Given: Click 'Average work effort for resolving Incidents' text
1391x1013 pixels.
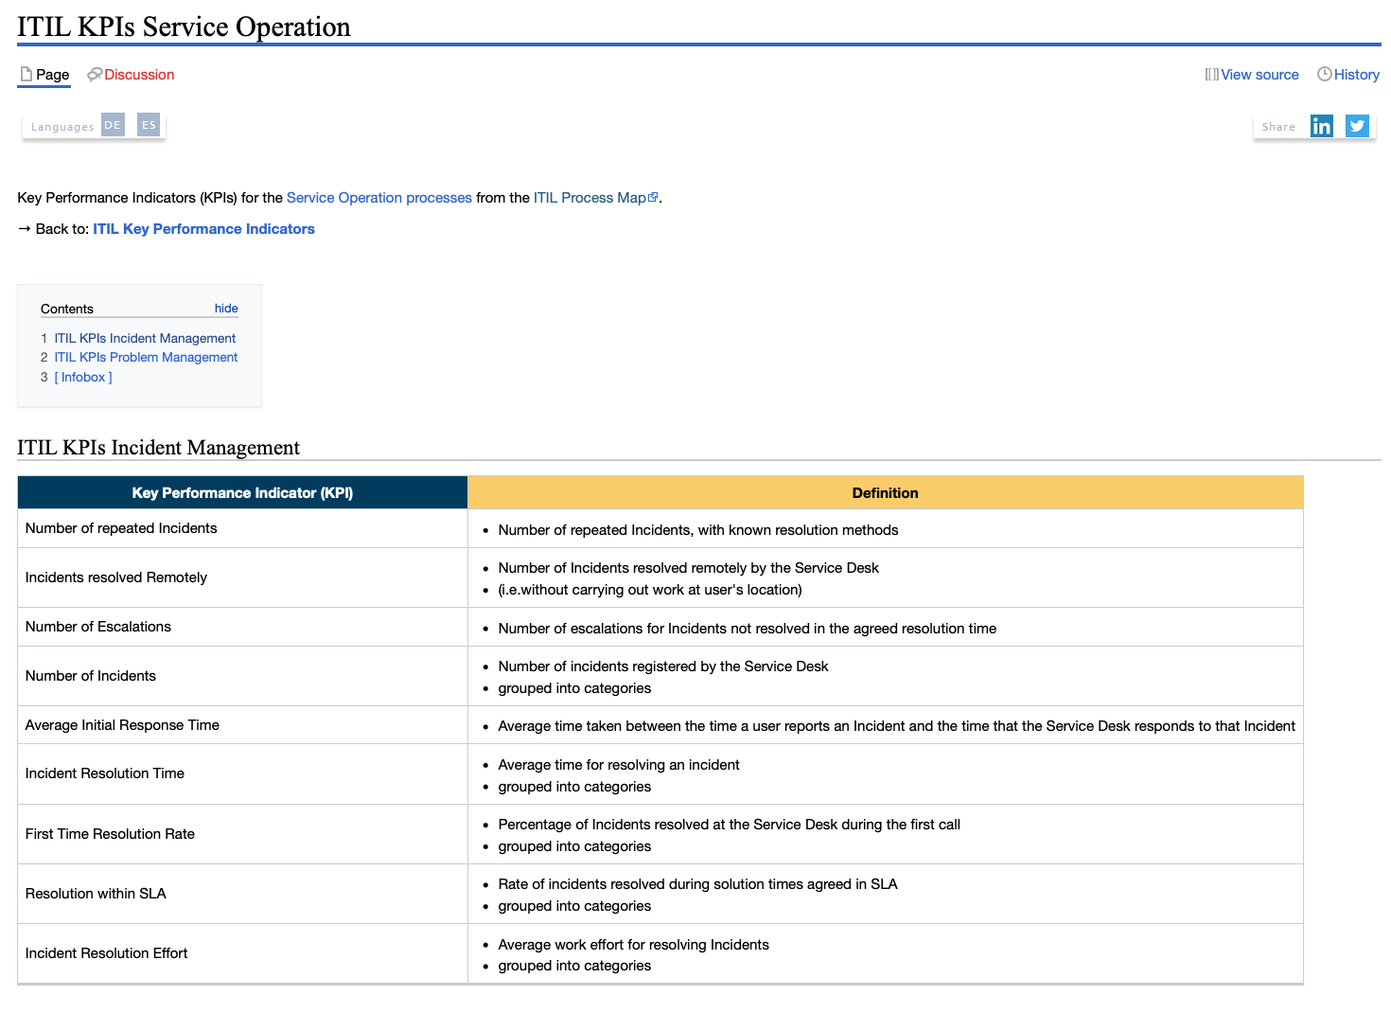Looking at the screenshot, I should coord(633,945).
